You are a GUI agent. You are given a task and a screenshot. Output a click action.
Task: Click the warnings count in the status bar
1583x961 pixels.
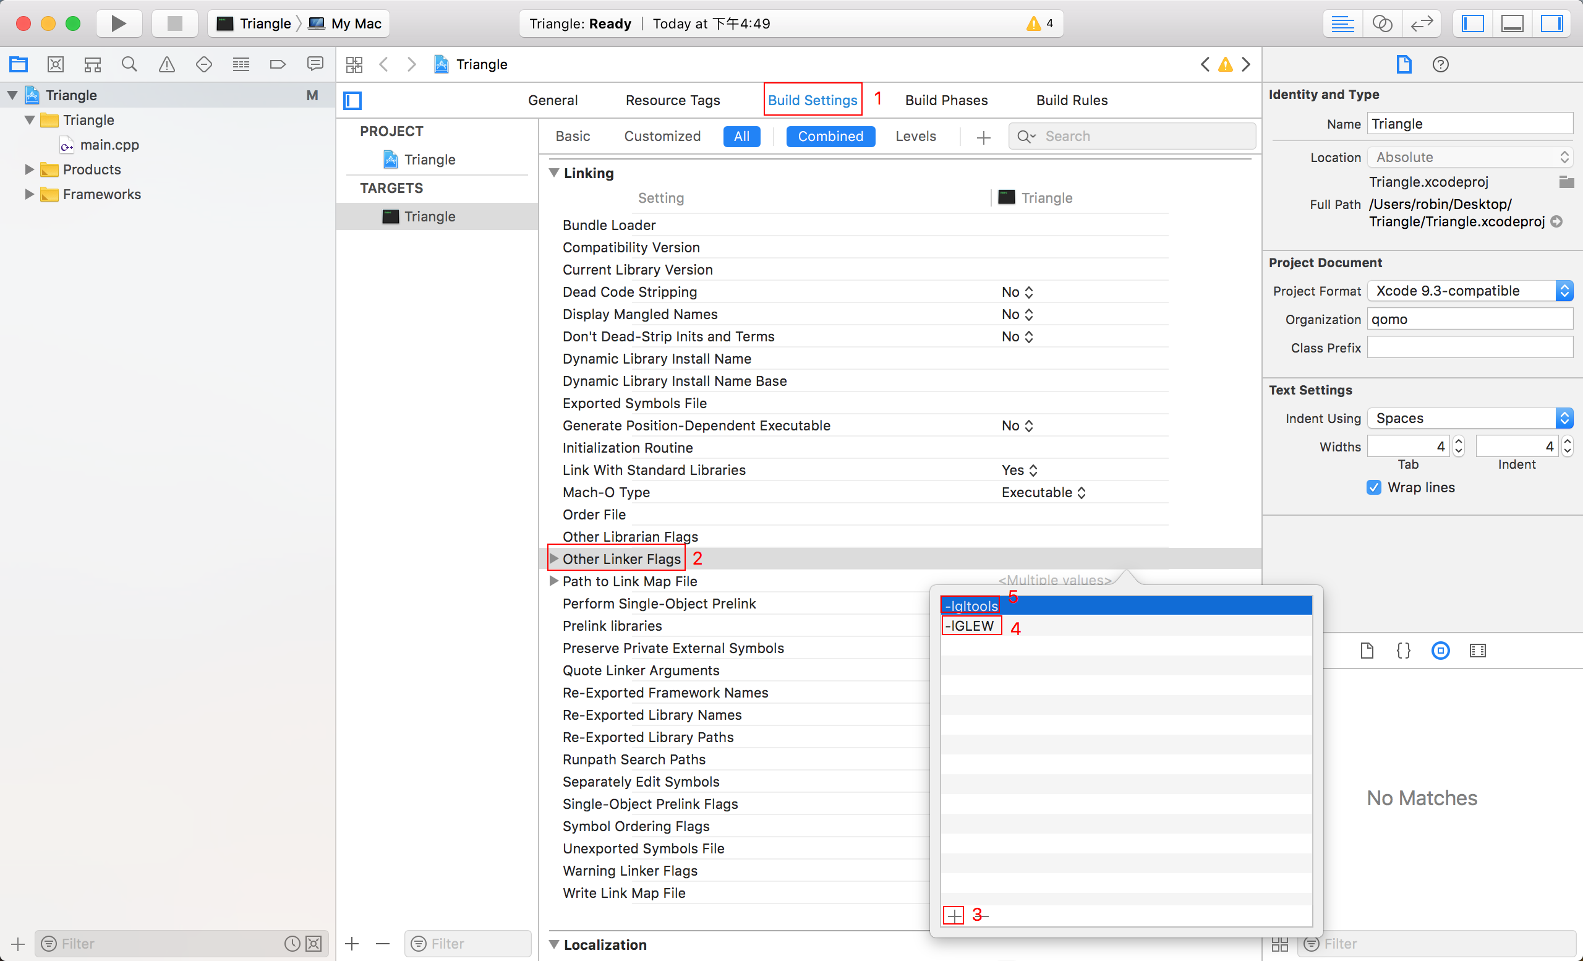coord(1040,23)
